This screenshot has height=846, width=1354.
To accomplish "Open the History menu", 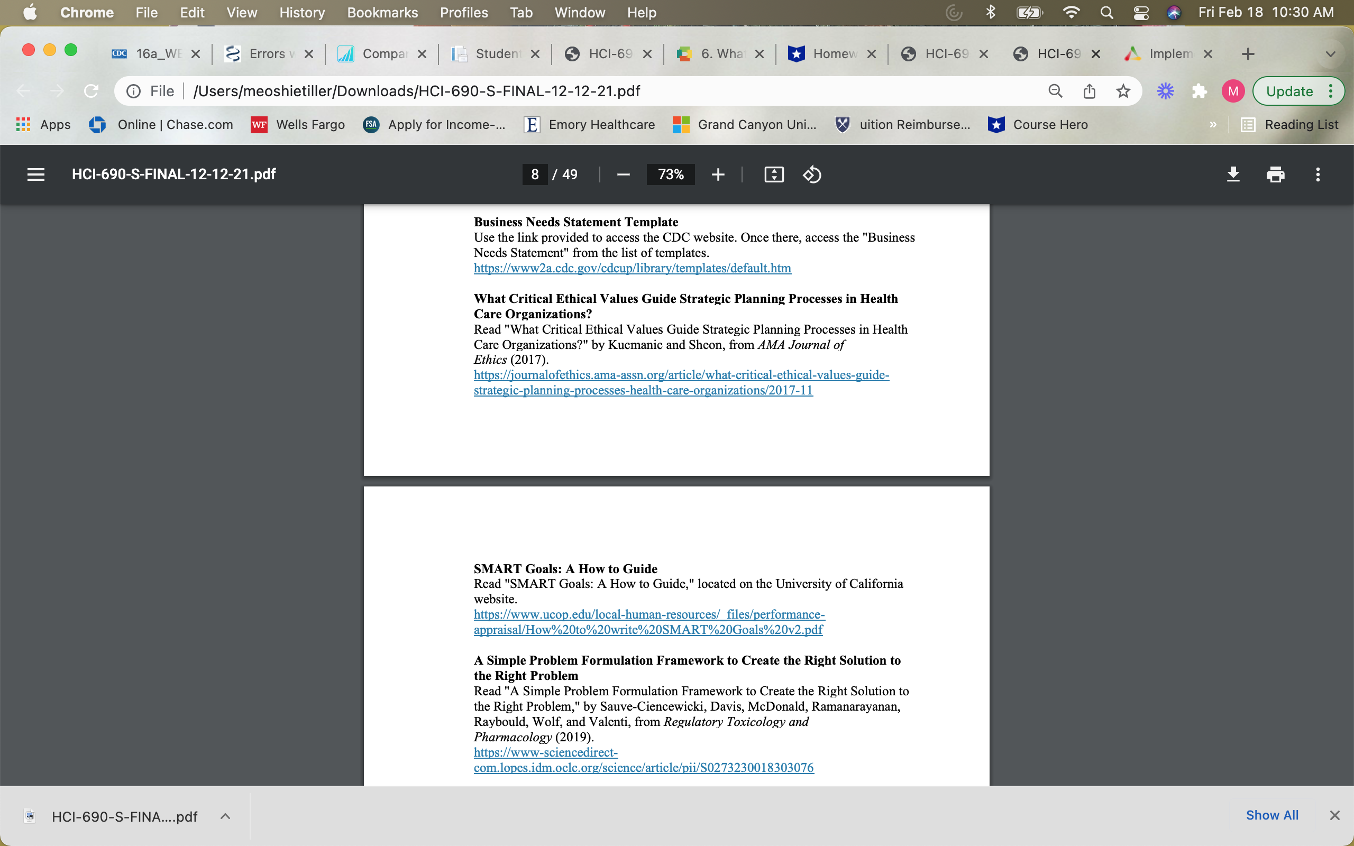I will point(302,12).
